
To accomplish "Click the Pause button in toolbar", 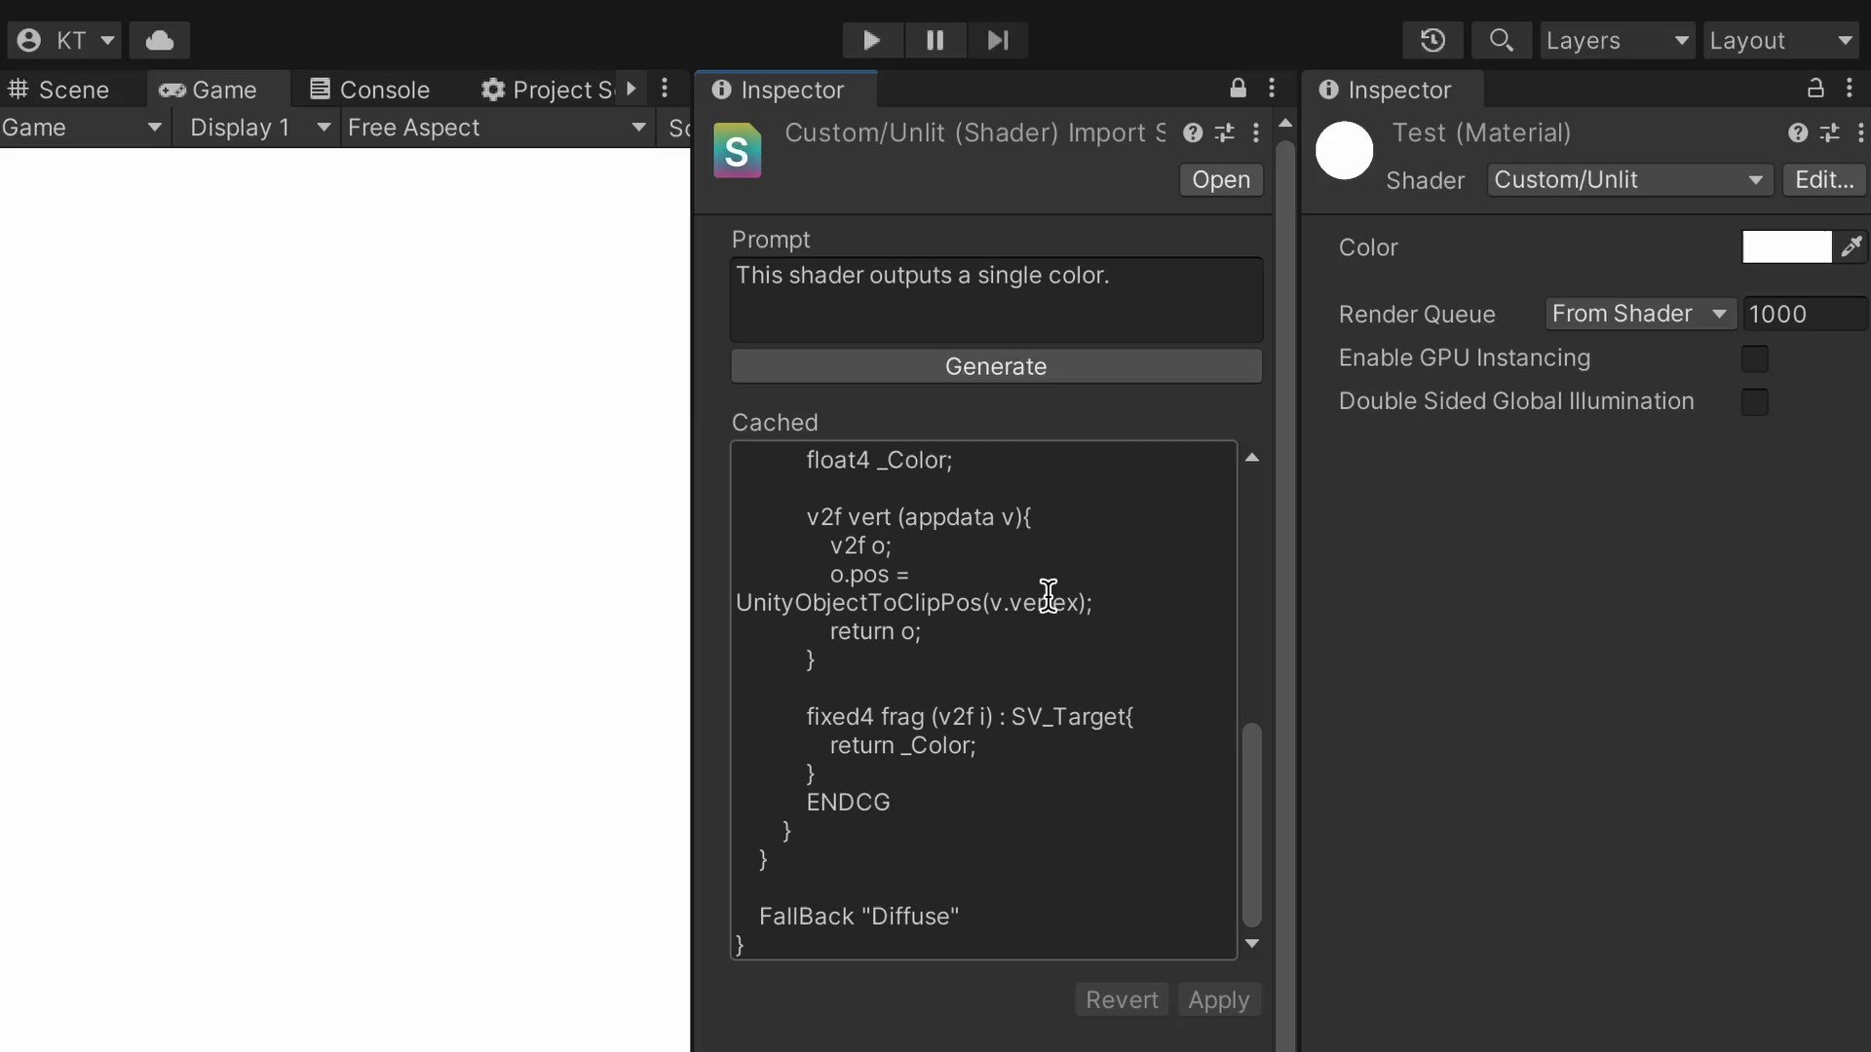I will pos(935,40).
